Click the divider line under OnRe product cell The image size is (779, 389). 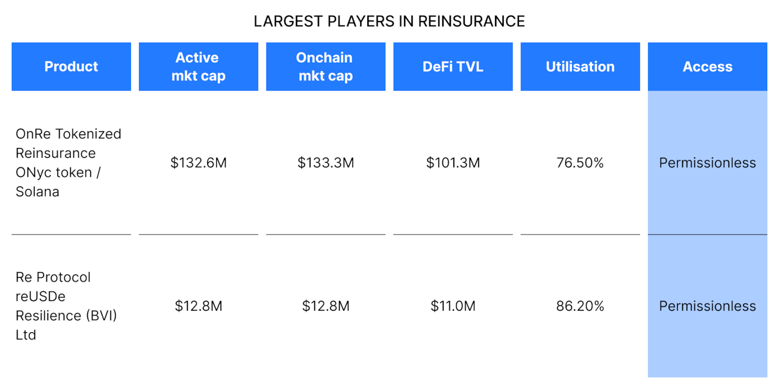71,234
